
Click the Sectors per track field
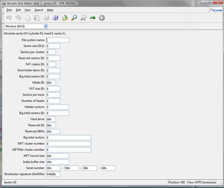coord(53,95)
